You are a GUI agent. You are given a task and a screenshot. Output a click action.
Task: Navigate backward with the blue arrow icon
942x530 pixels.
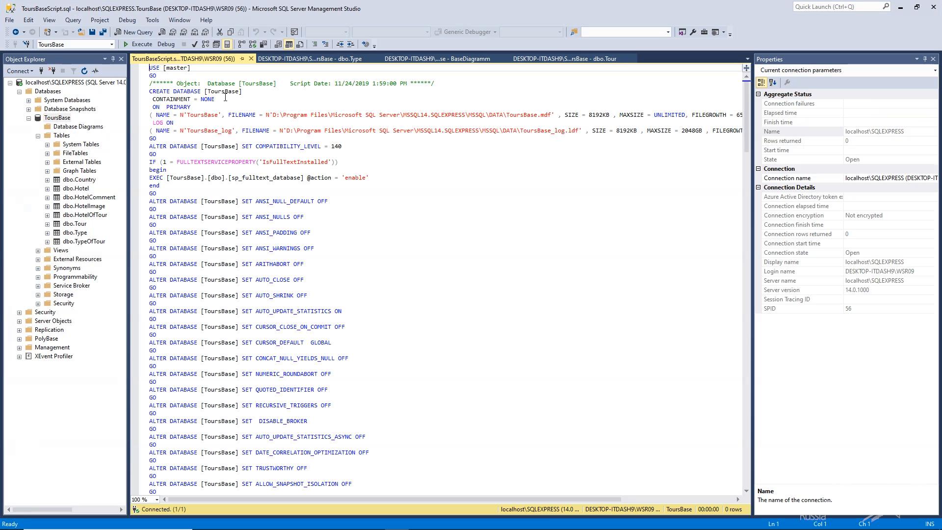[16, 32]
